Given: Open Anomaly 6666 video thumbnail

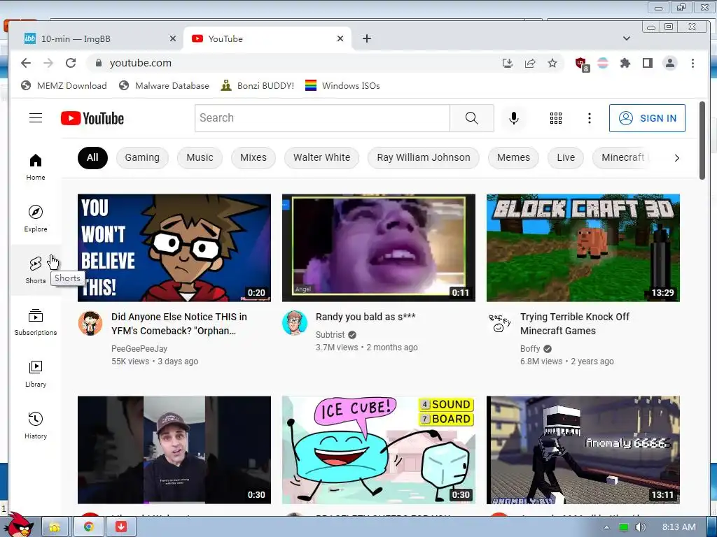Looking at the screenshot, I should pos(583,450).
